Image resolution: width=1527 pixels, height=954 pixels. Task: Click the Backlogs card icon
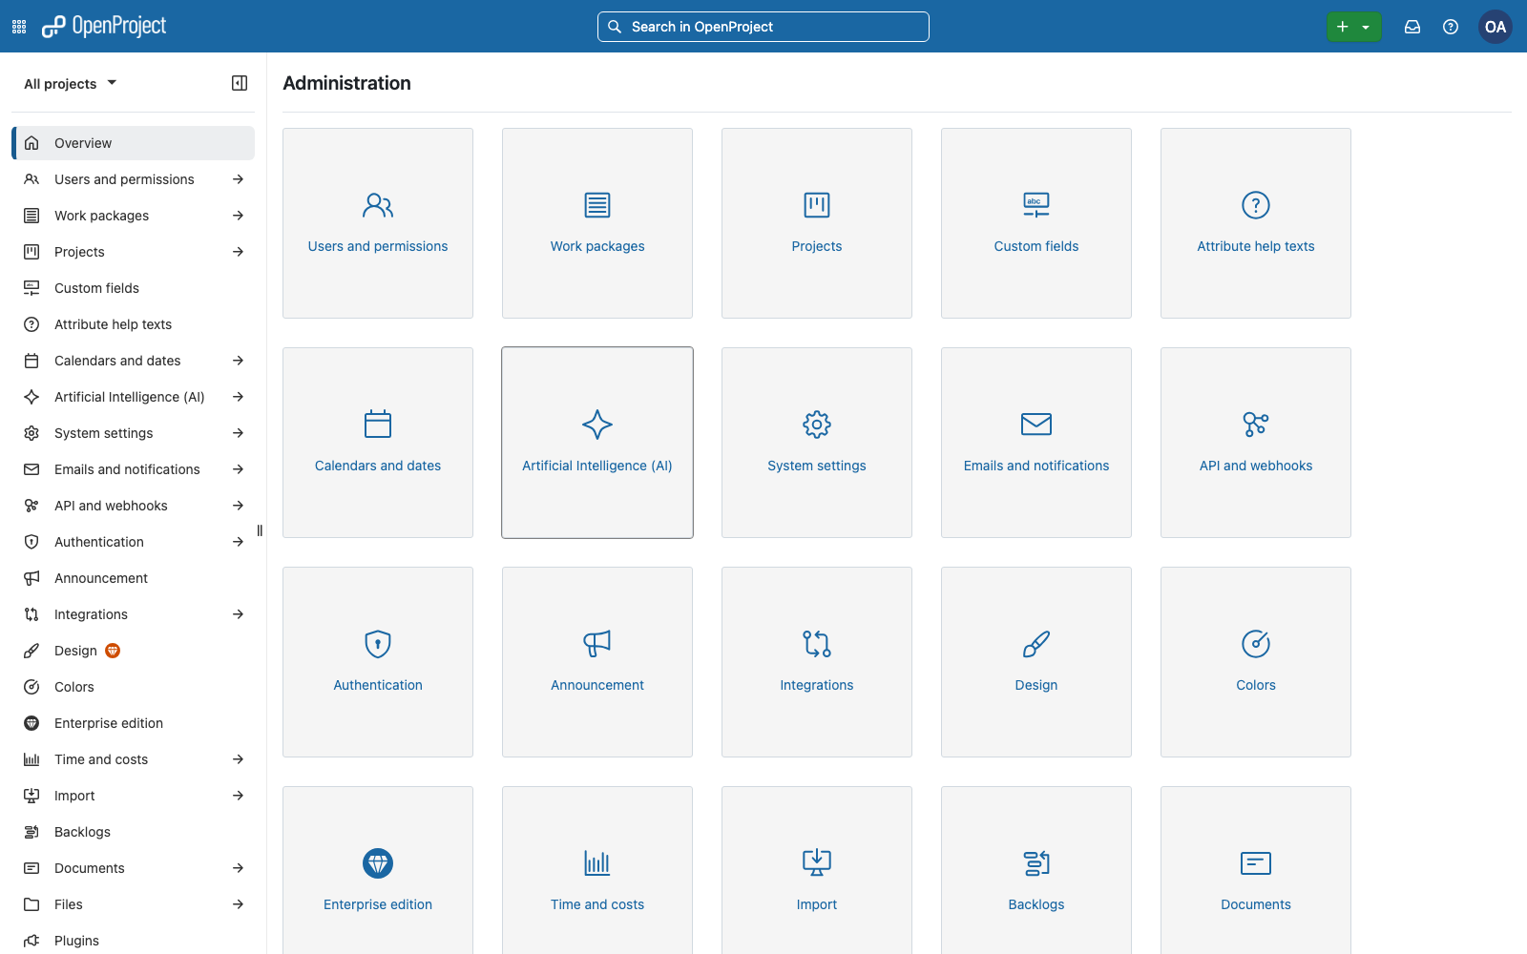pos(1036,863)
